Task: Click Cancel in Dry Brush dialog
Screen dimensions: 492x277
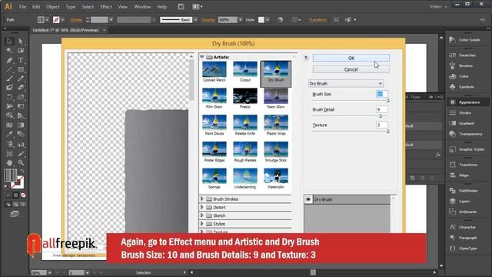Action: click(x=351, y=69)
